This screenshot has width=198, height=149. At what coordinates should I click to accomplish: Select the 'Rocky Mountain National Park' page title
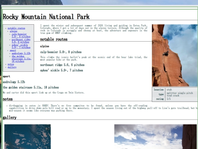point(46,17)
